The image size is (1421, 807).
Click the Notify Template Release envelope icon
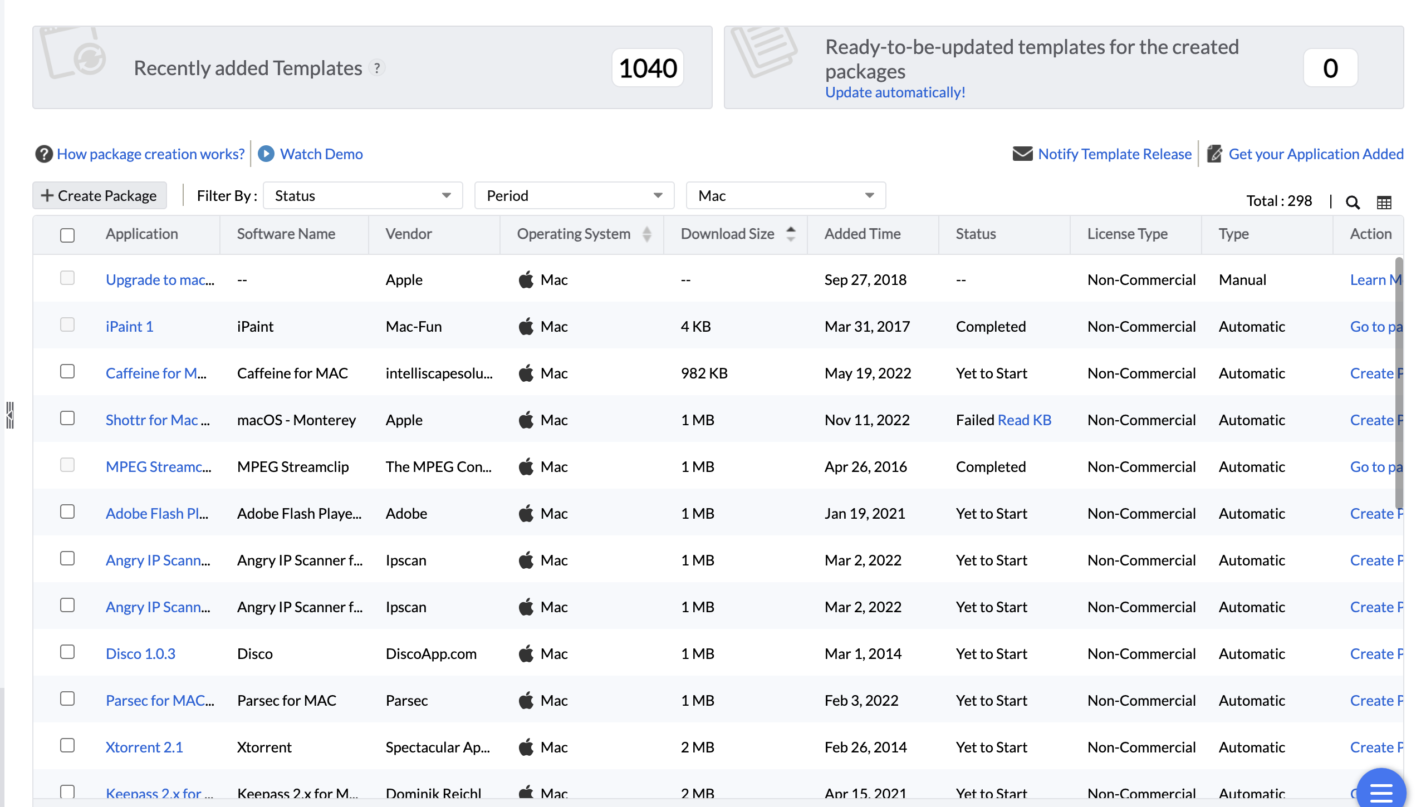click(1022, 154)
